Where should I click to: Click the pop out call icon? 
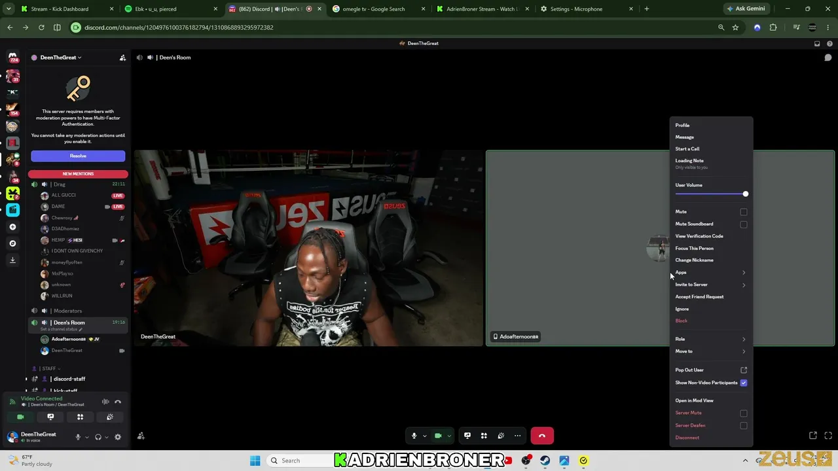(x=813, y=436)
